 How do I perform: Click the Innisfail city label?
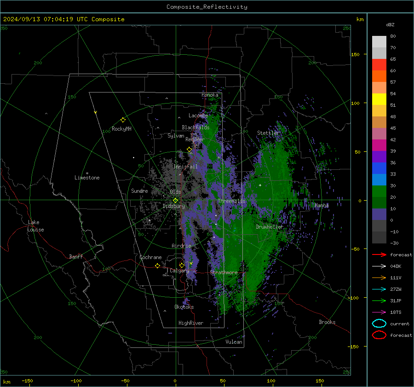(x=185, y=167)
